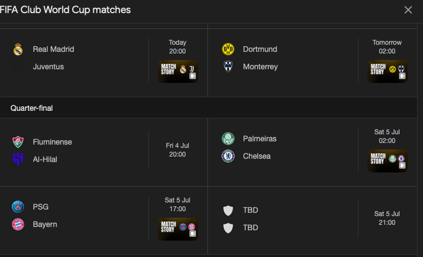Click the Palmeiras green crest
The height and width of the screenshot is (257, 423).
[x=228, y=139]
